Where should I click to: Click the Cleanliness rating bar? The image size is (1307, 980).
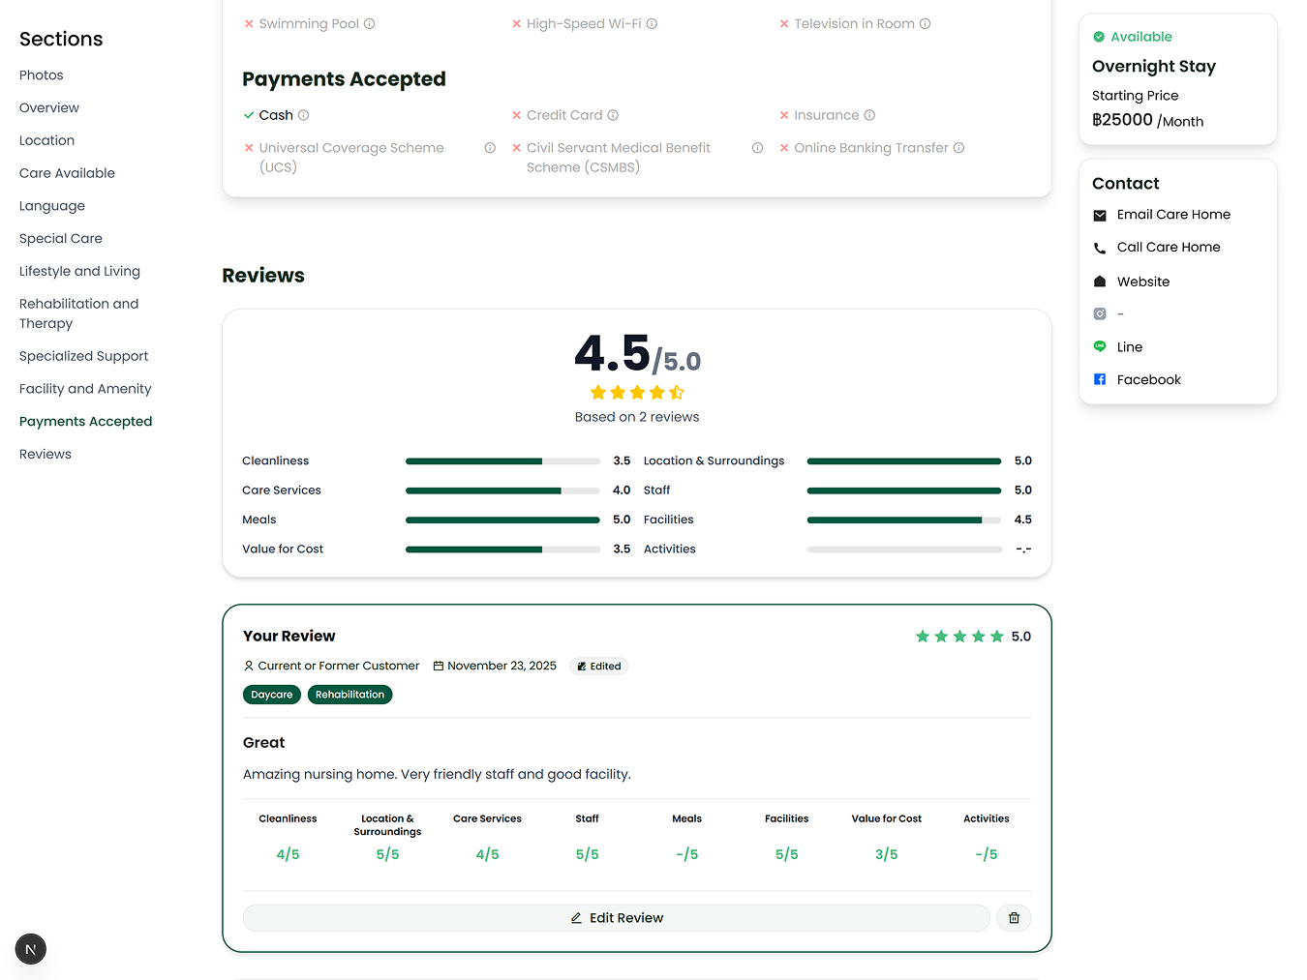[x=502, y=461]
